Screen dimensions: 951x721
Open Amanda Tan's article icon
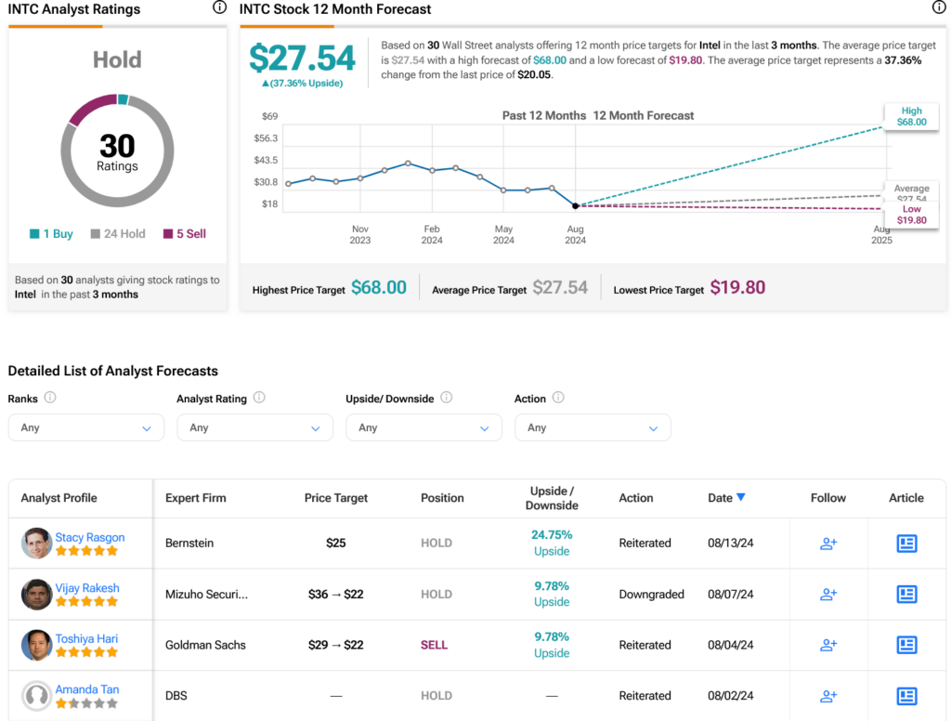click(906, 696)
